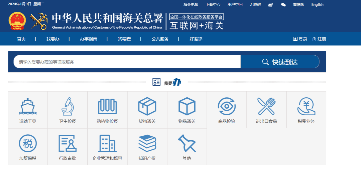The image size is (361, 169).
Task: Go to 首页 in the navigation bar
Action: click(21, 39)
